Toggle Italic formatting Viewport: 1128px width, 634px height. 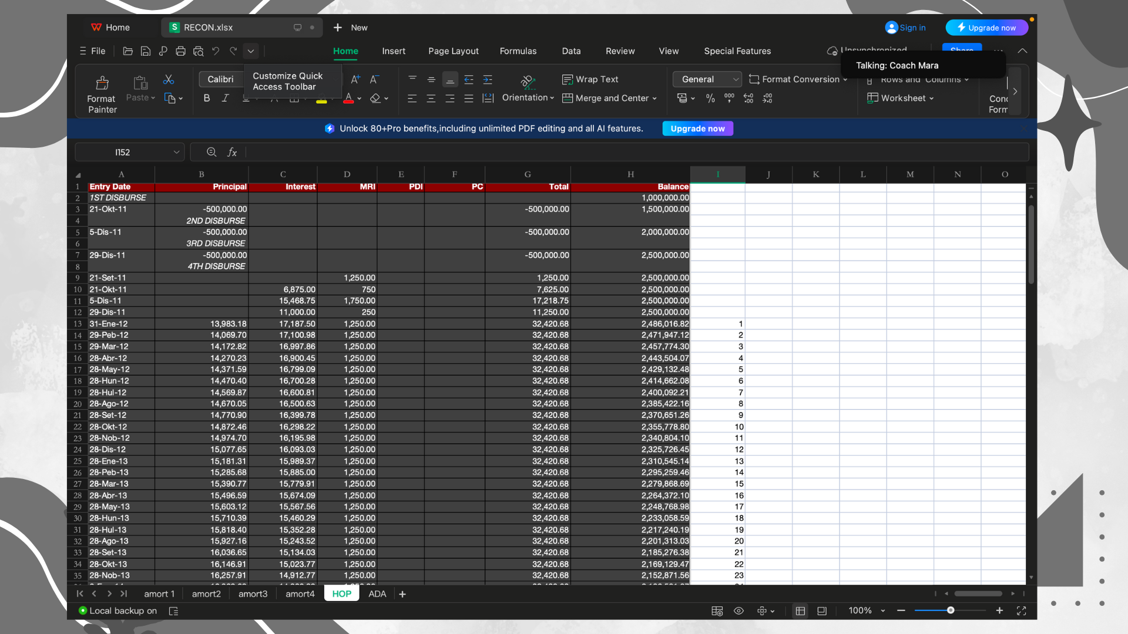pos(225,98)
